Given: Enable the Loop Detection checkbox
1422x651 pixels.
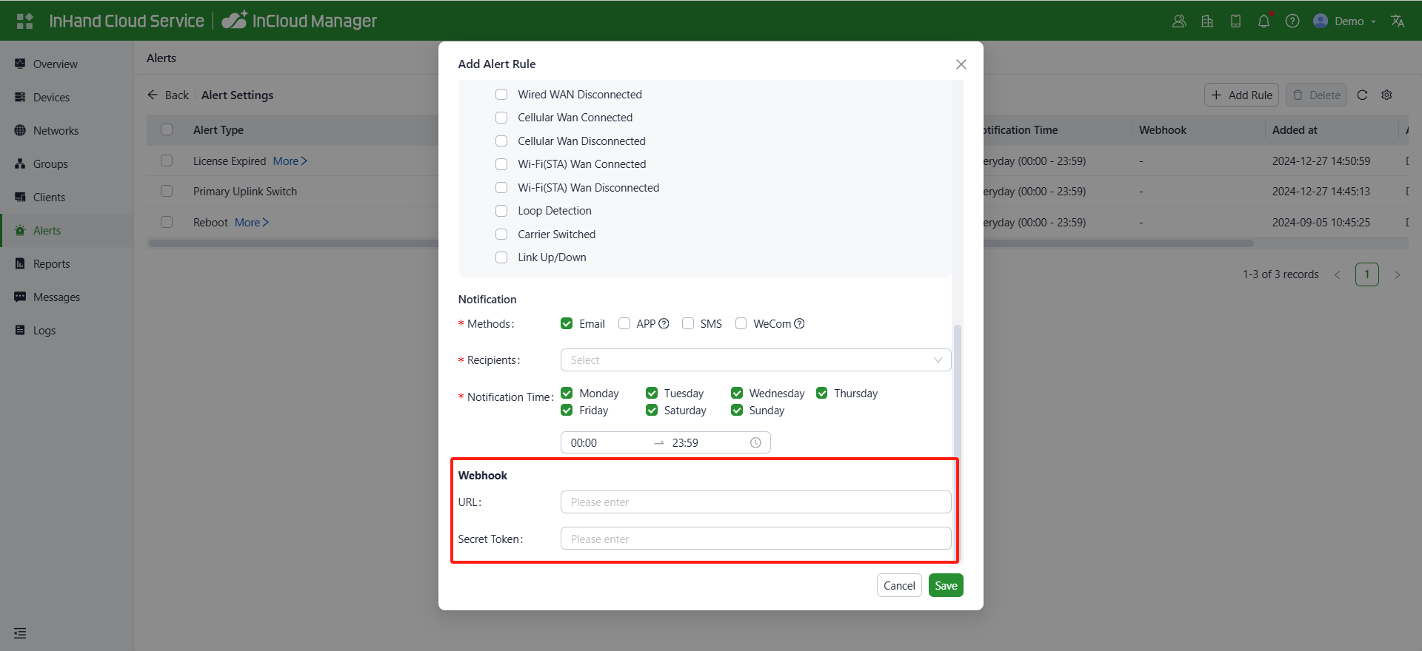Looking at the screenshot, I should [501, 211].
